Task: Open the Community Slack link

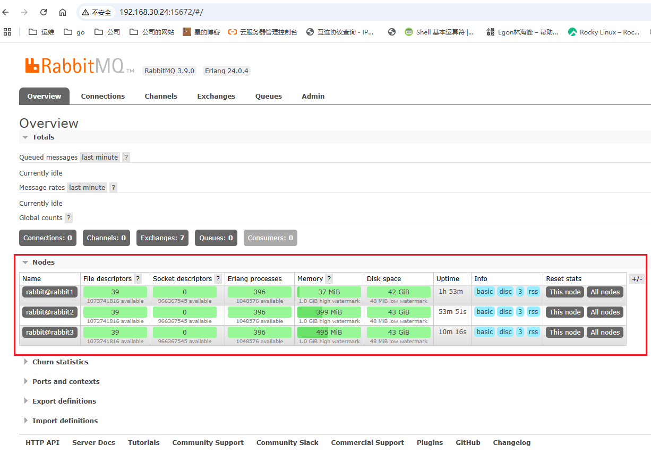Action: tap(287, 443)
